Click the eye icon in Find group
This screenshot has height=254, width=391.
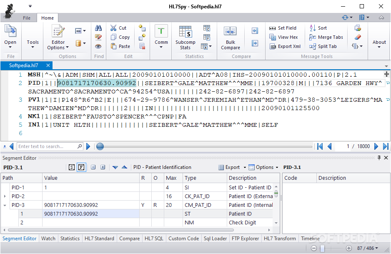point(98,46)
